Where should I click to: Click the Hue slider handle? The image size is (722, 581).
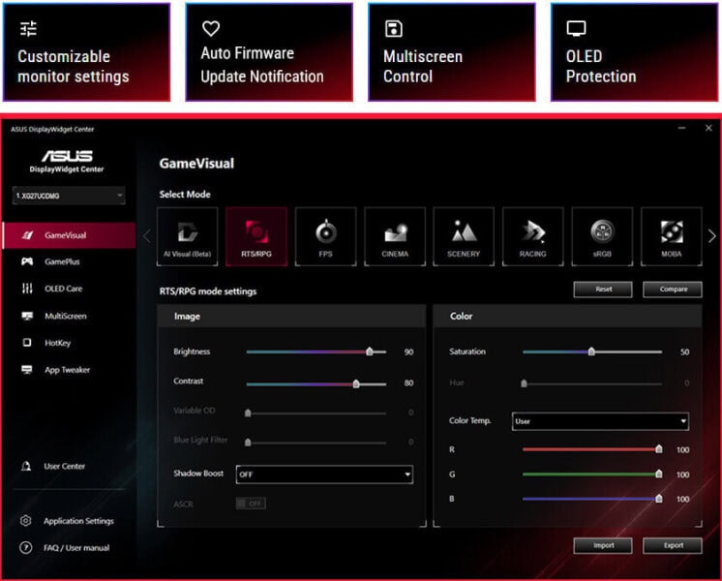coord(524,383)
